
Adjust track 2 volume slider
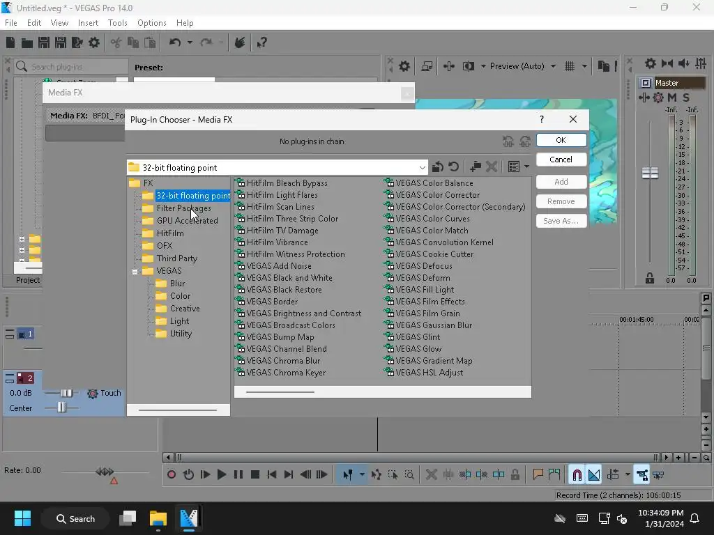tap(66, 393)
